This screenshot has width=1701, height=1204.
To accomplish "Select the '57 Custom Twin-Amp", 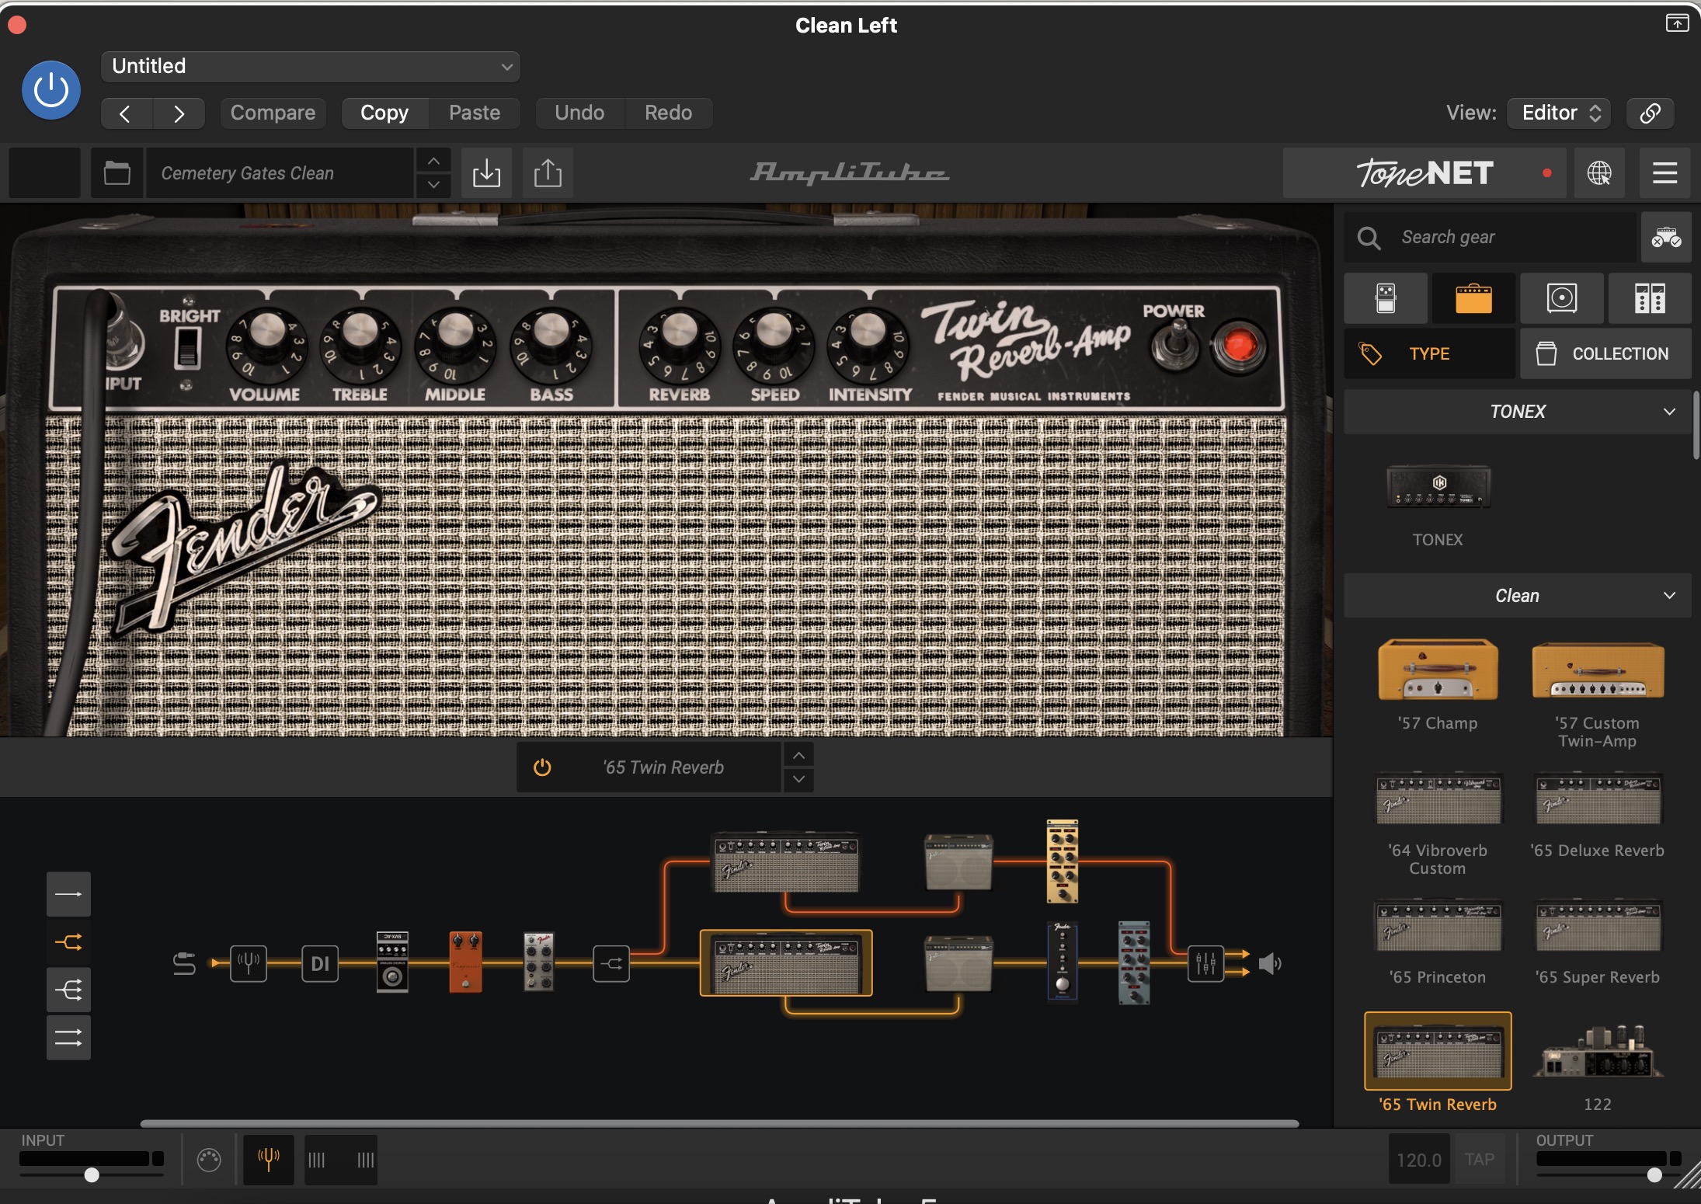I will pyautogui.click(x=1598, y=670).
